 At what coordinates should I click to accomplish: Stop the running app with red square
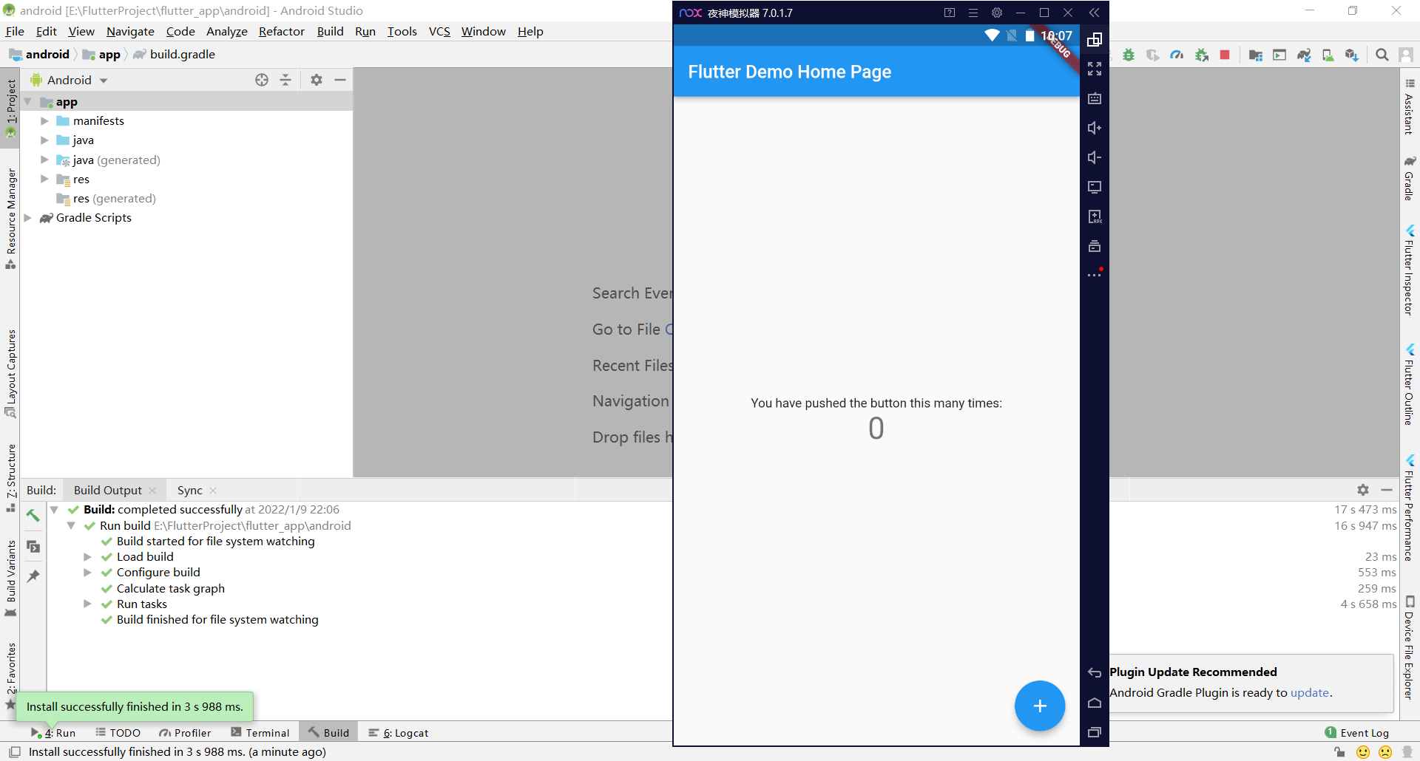[1225, 55]
